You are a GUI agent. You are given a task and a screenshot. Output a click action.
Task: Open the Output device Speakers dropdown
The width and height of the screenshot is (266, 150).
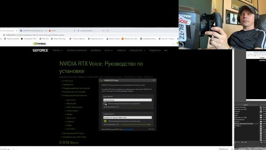(x=128, y=117)
